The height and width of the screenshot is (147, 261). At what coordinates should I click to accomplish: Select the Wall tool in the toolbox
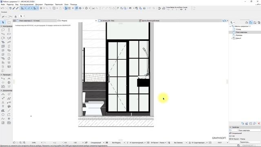pyautogui.click(x=3, y=30)
